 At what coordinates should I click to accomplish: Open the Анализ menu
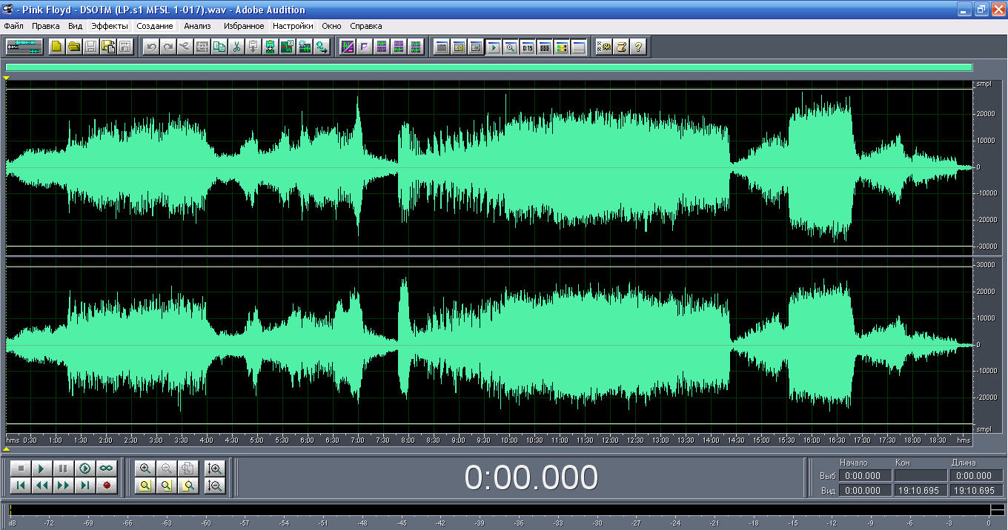198,26
